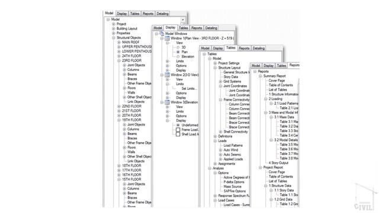
Task: Collapse the 19TH FLOOR node
Action: (x=119, y=120)
